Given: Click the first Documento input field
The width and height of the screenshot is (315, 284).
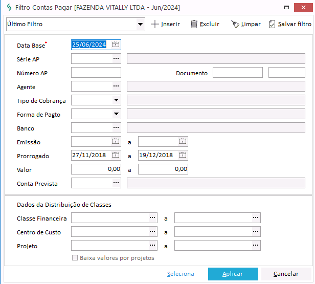Looking at the screenshot, I should click(x=238, y=72).
